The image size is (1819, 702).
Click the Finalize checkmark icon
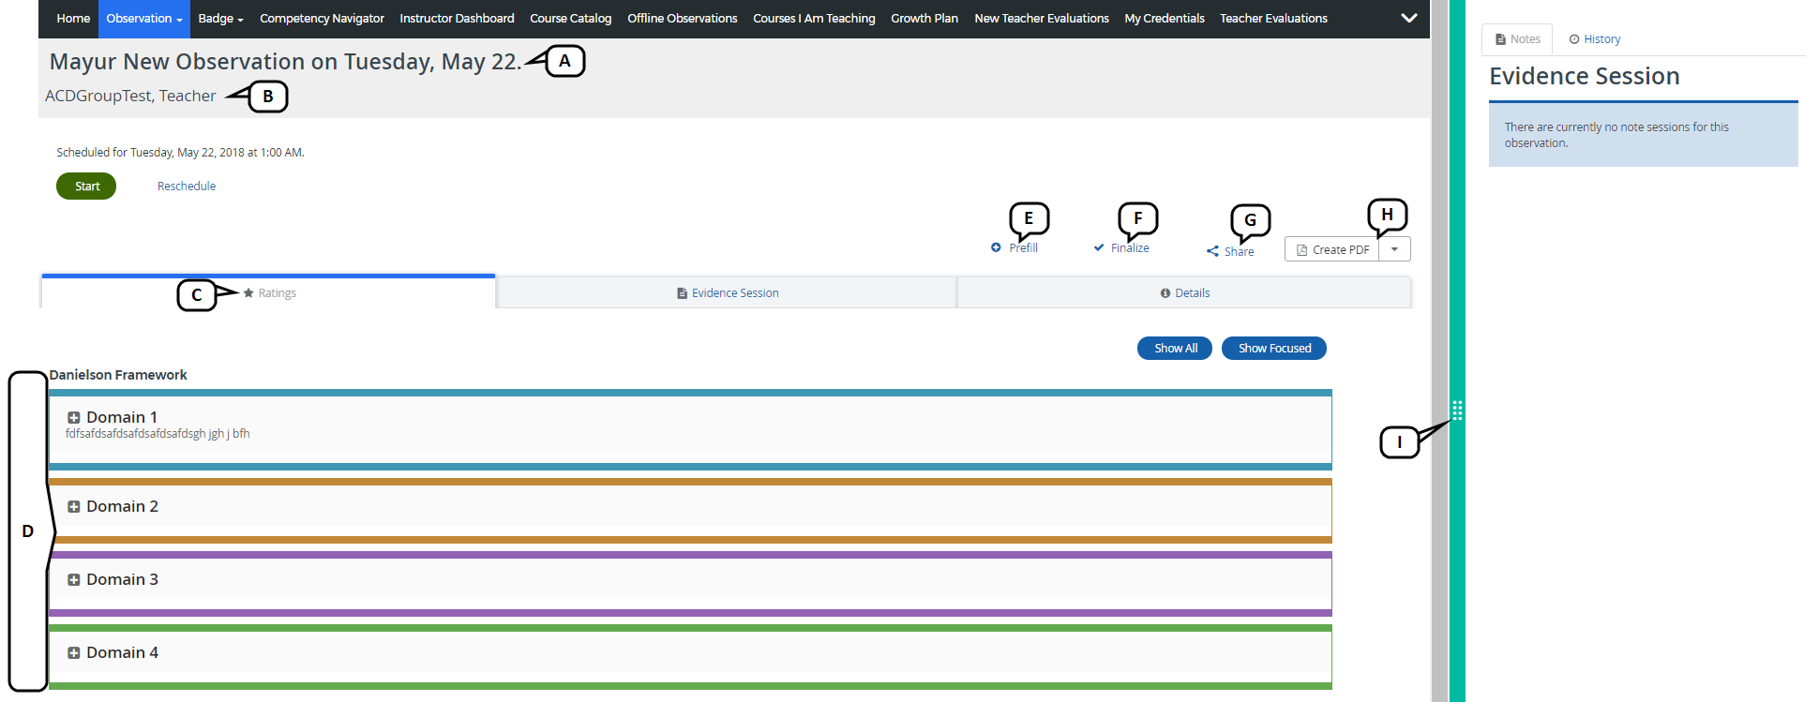[x=1099, y=247]
